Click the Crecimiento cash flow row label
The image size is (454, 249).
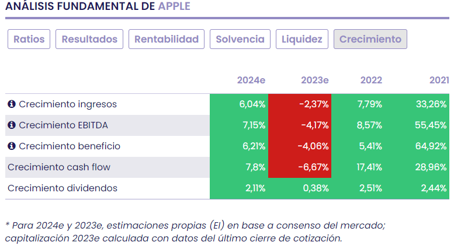(59, 167)
